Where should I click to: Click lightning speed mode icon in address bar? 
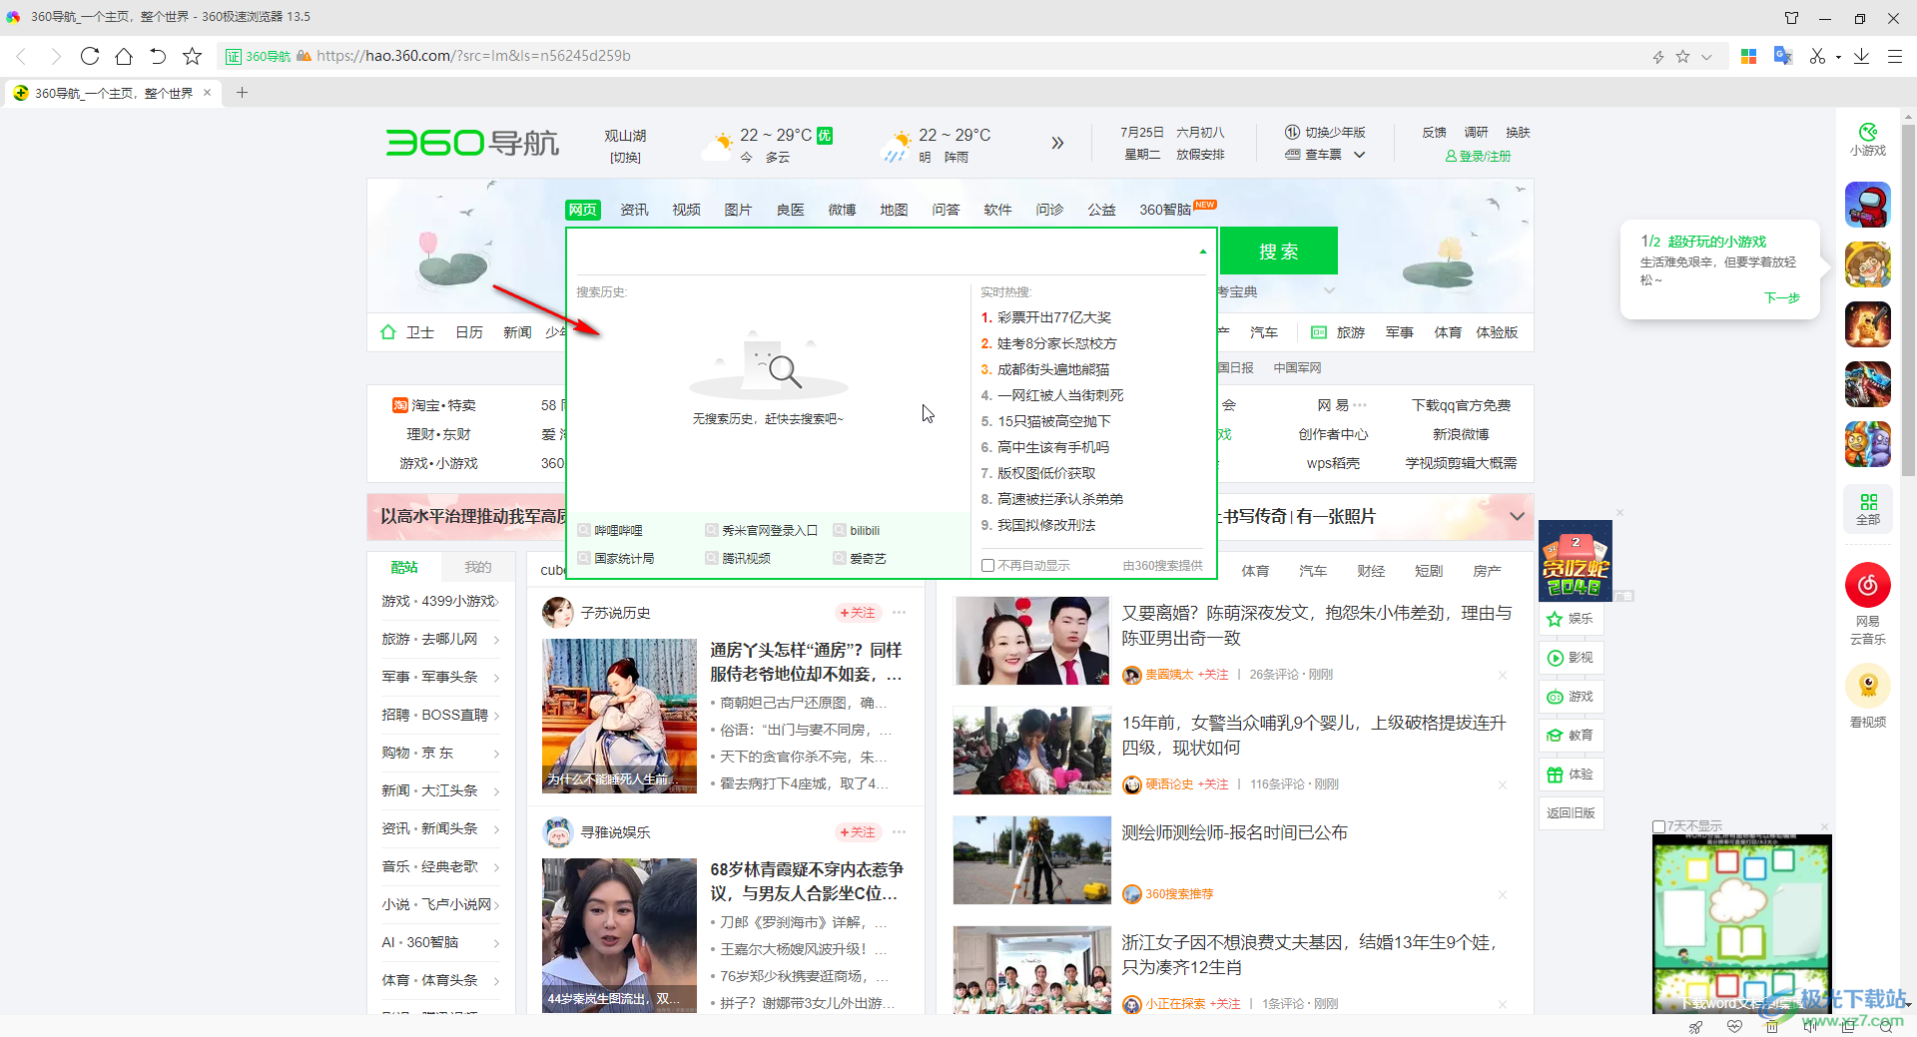pyautogui.click(x=1658, y=57)
